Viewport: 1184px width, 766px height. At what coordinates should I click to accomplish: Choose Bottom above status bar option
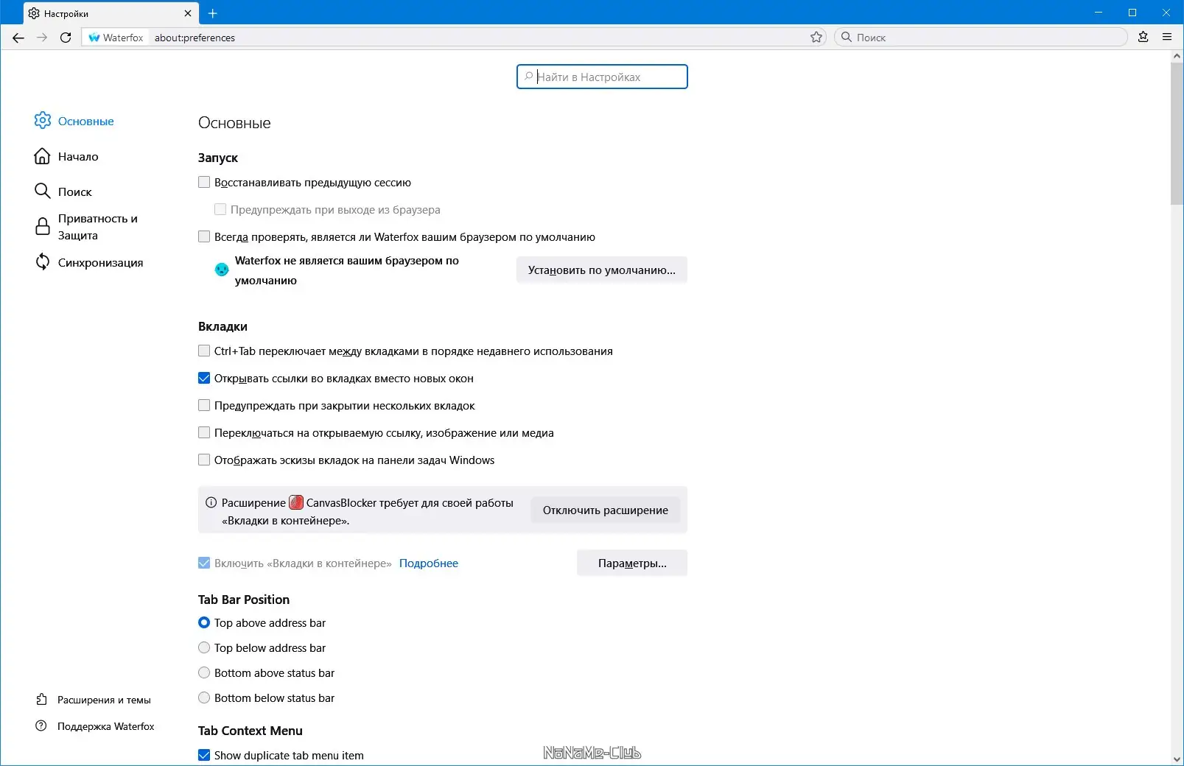[204, 672]
